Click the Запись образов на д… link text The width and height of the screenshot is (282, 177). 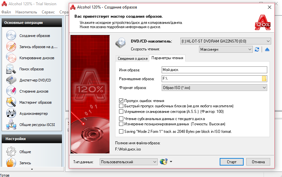coord(38,47)
